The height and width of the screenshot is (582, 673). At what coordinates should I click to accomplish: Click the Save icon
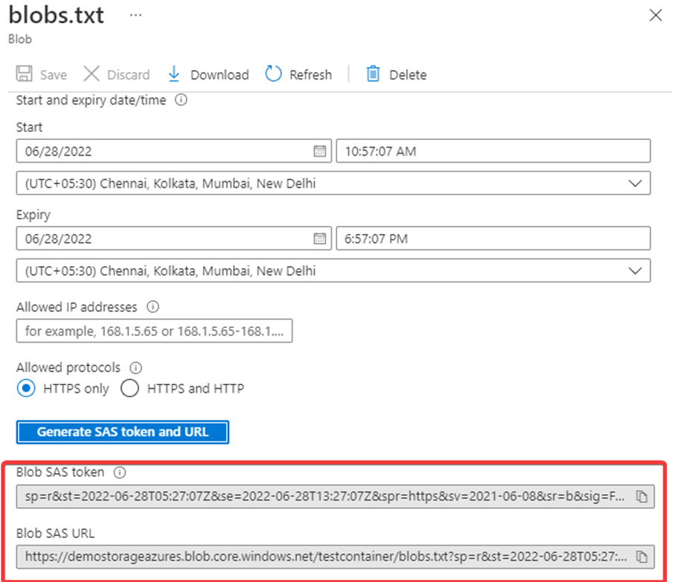tap(23, 75)
